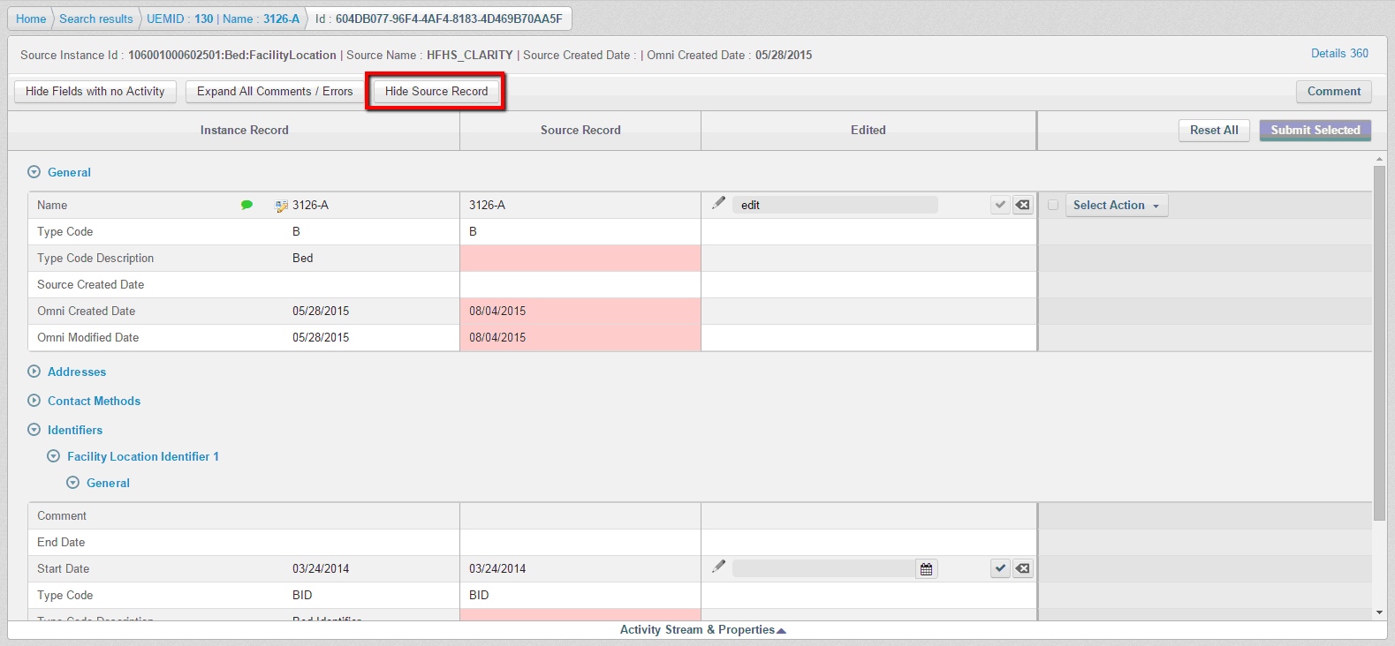
Task: Click the Submit Selected button
Action: click(x=1315, y=130)
